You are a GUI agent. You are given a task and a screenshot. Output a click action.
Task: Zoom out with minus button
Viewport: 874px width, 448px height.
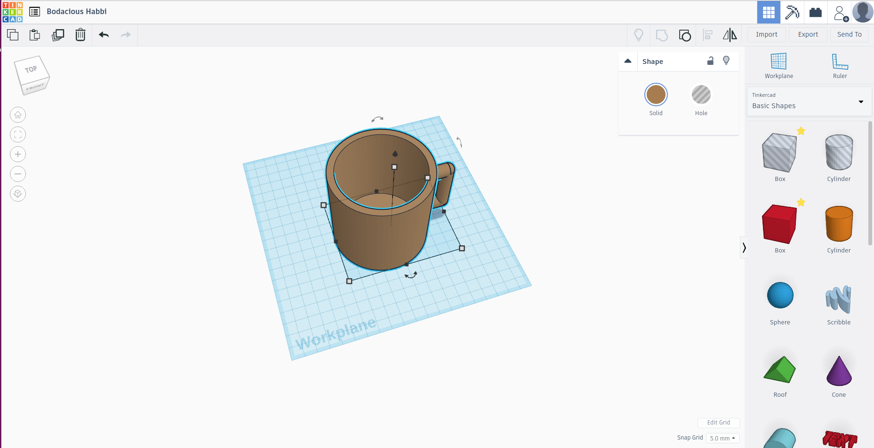(18, 174)
